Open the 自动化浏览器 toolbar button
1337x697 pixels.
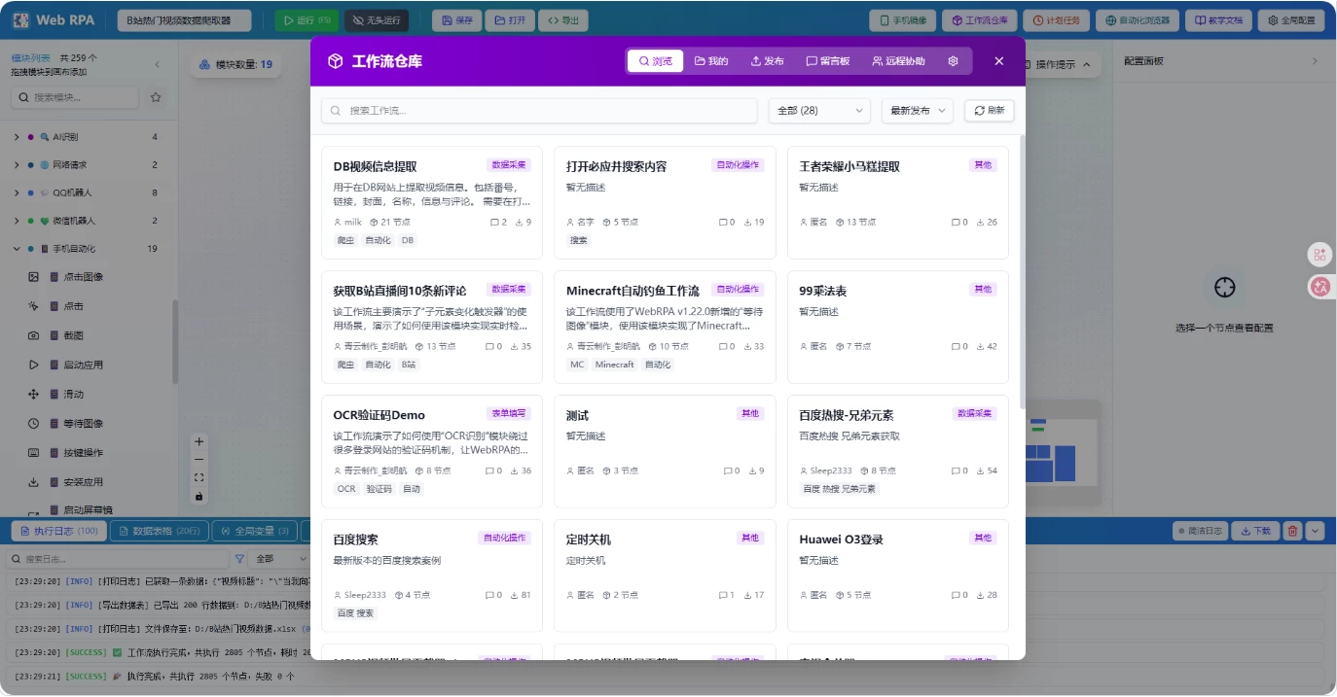point(1137,20)
